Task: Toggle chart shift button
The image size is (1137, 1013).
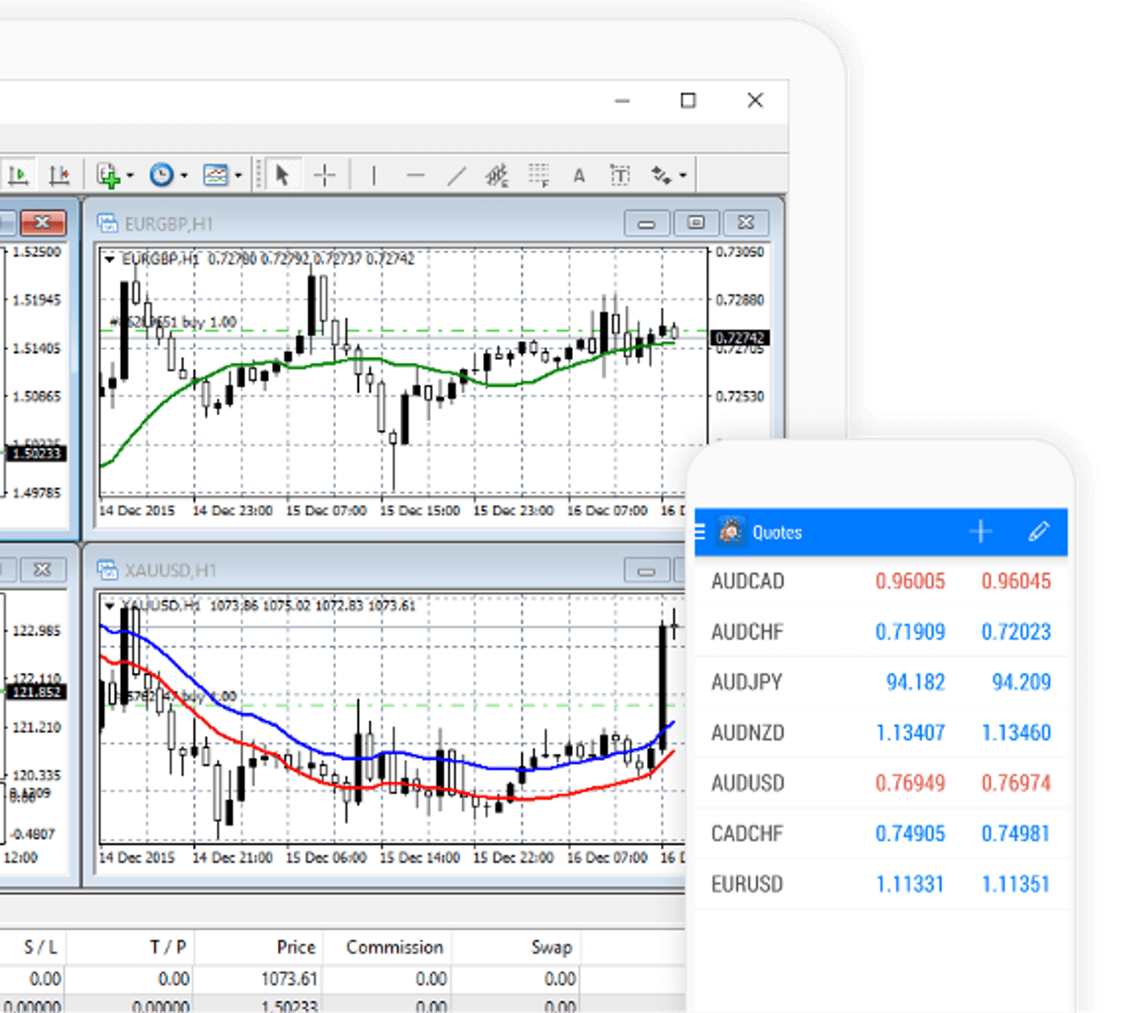Action: coord(60,175)
